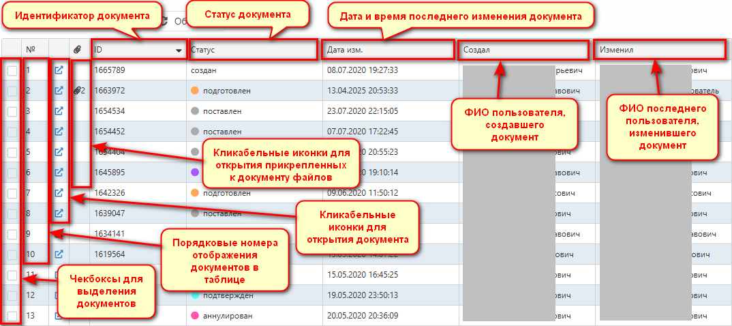Click the open-document icon in row 7
This screenshot has height=326, width=732.
59,193
